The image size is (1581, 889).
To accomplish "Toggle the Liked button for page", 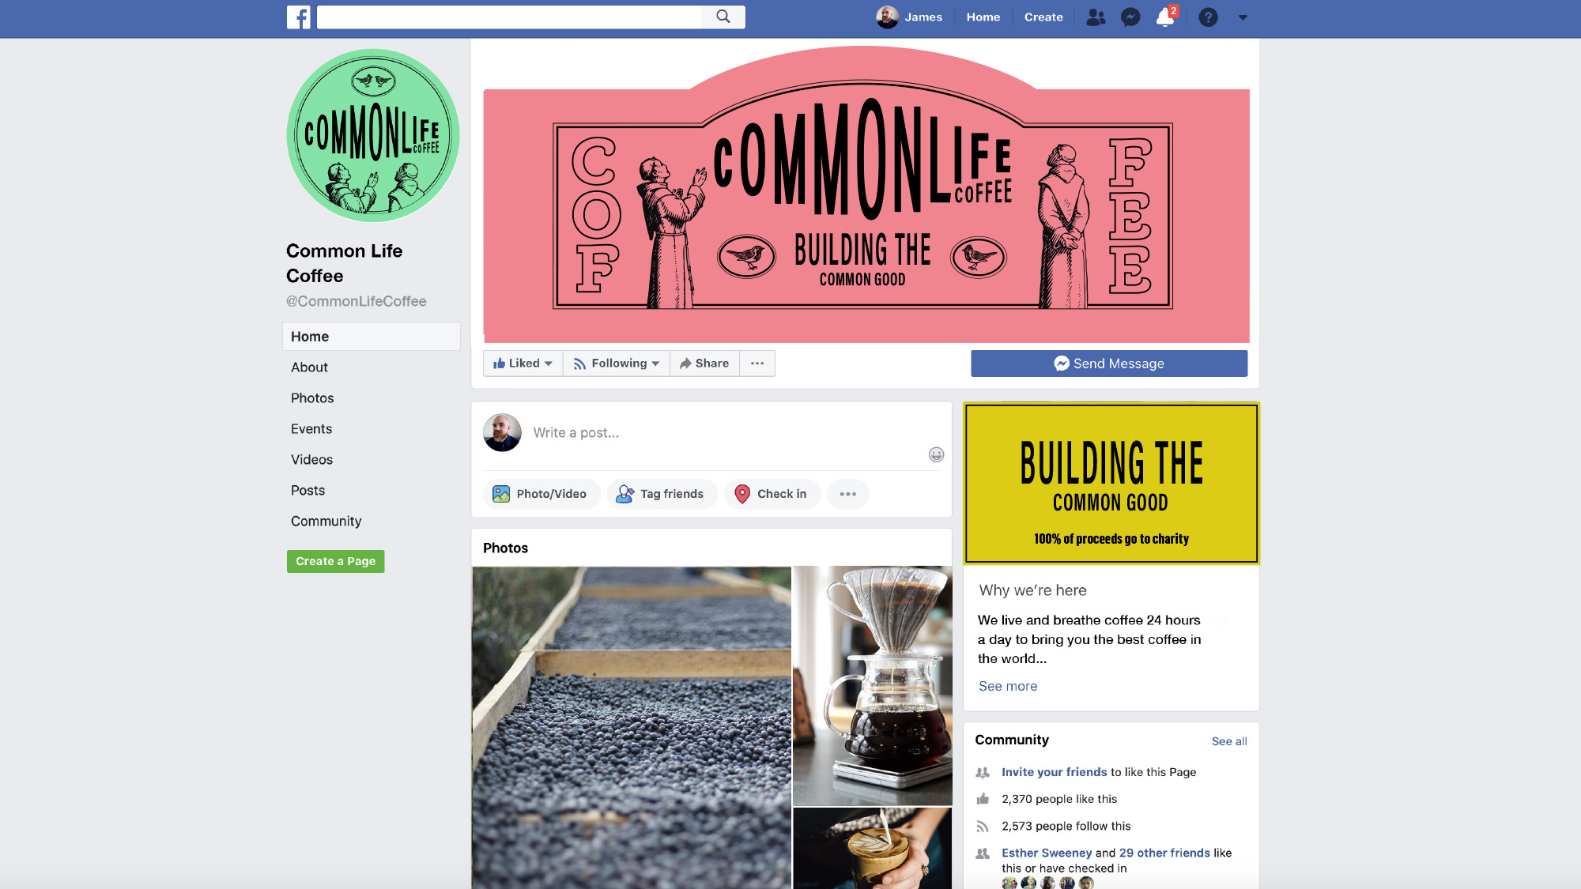I will (x=523, y=364).
